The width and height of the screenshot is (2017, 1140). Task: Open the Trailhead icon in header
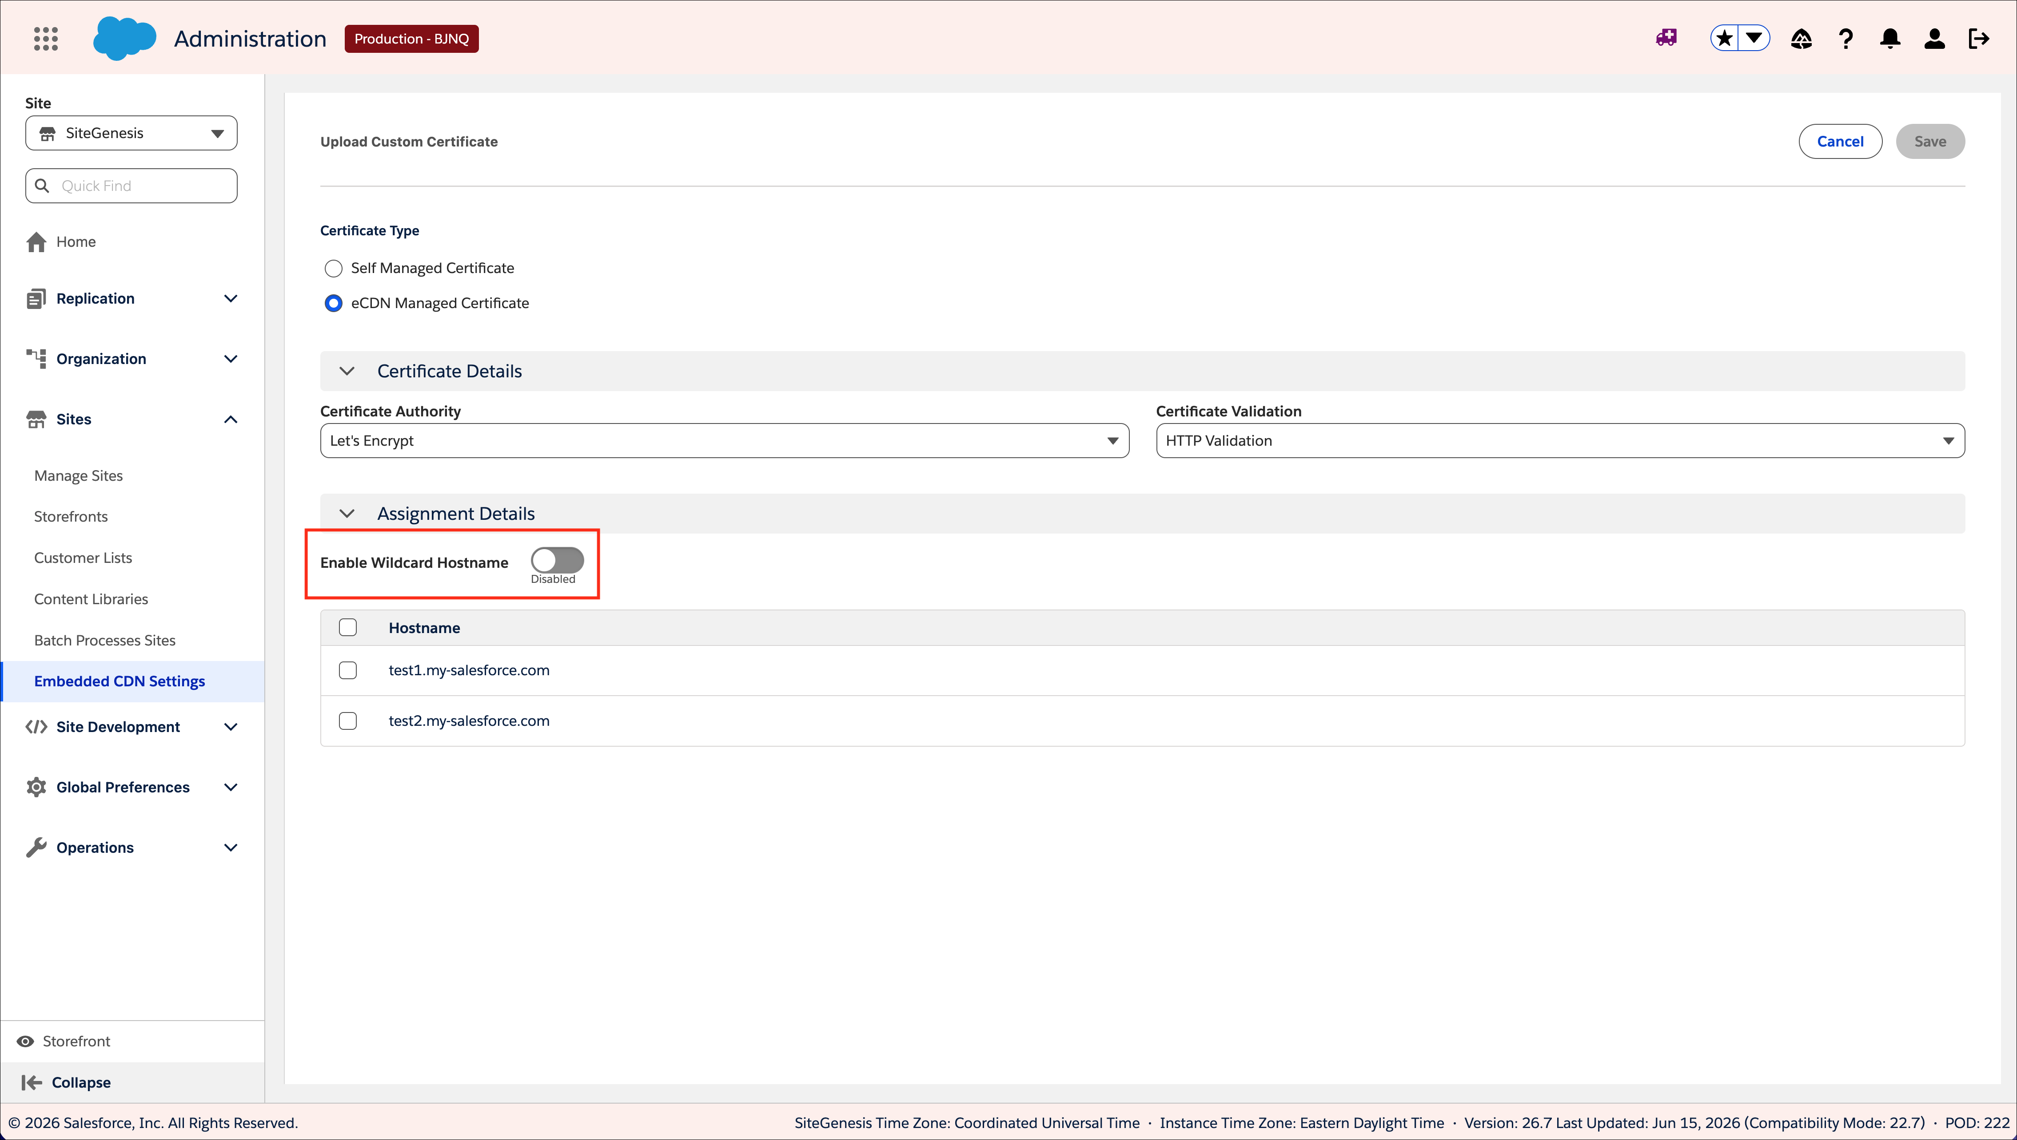tap(1802, 38)
